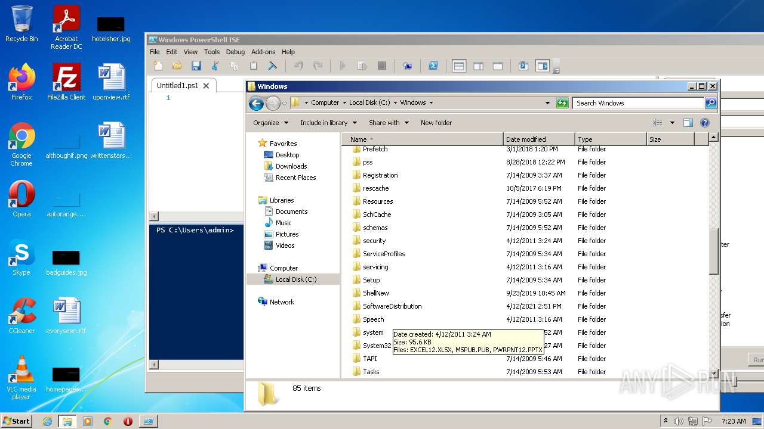Sort by Size column header

pyautogui.click(x=670, y=139)
